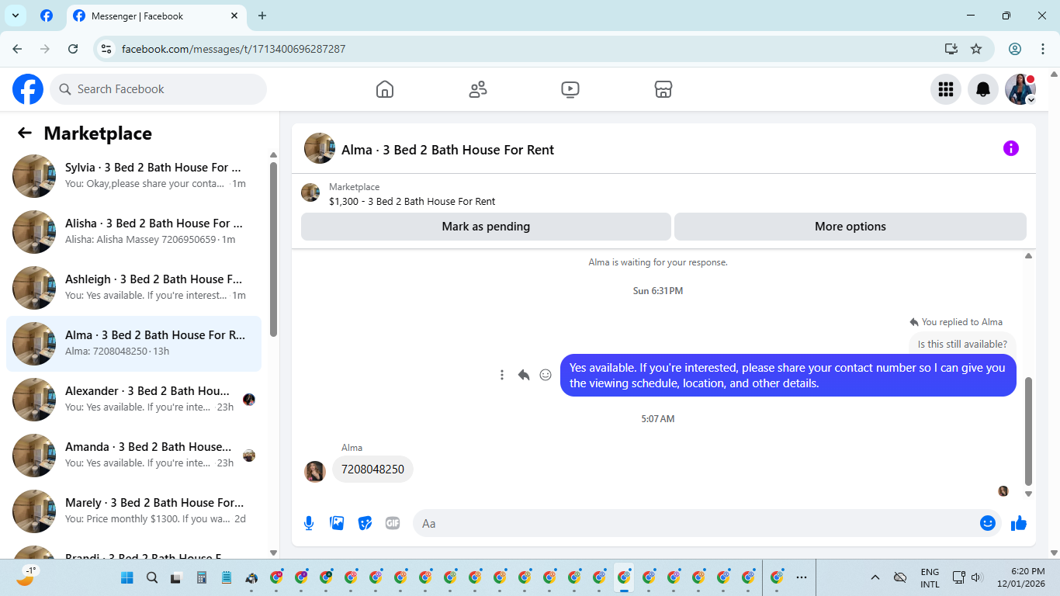
Task: Switch to the first Facebook tab
Action: tap(47, 16)
